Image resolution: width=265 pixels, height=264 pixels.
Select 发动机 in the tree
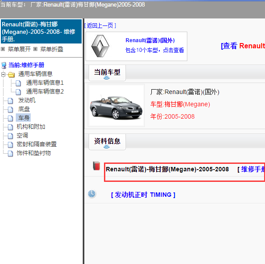(x=27, y=100)
